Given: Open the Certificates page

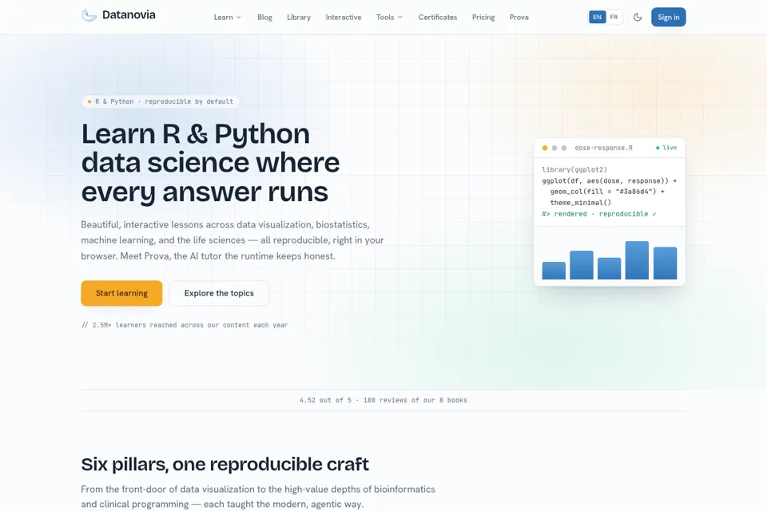Looking at the screenshot, I should coord(438,17).
